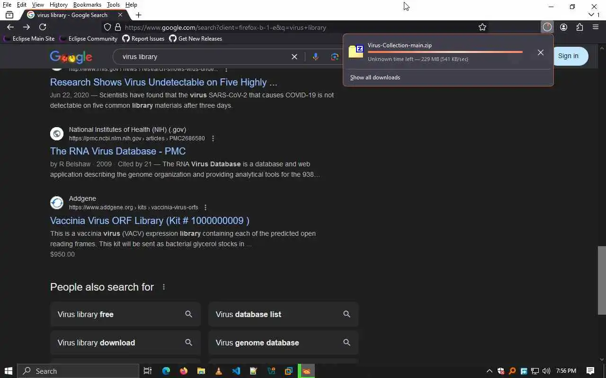Toggle the downloads toolbar button
The image size is (606, 378).
(x=547, y=27)
